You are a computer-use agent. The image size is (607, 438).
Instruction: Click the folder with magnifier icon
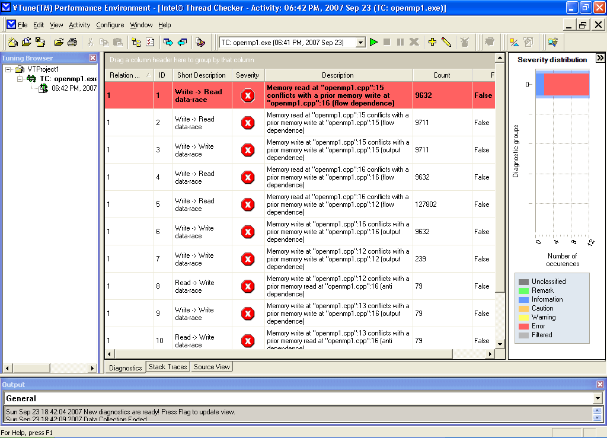[553, 42]
